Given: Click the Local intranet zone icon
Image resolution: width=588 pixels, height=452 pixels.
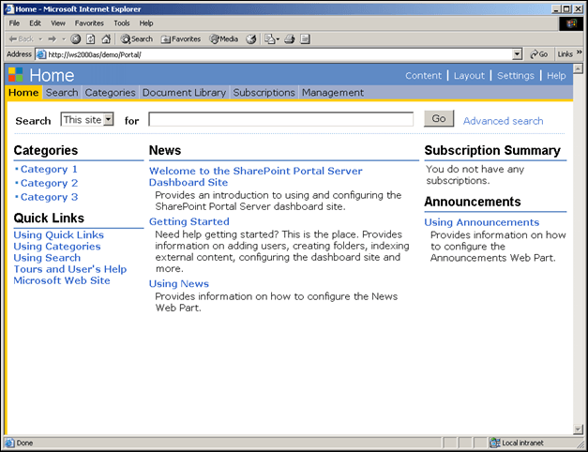Looking at the screenshot, I should [x=494, y=443].
